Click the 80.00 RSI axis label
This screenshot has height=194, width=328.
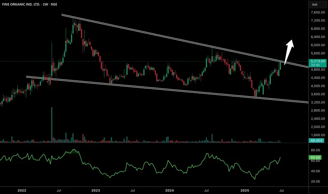[x=315, y=150]
